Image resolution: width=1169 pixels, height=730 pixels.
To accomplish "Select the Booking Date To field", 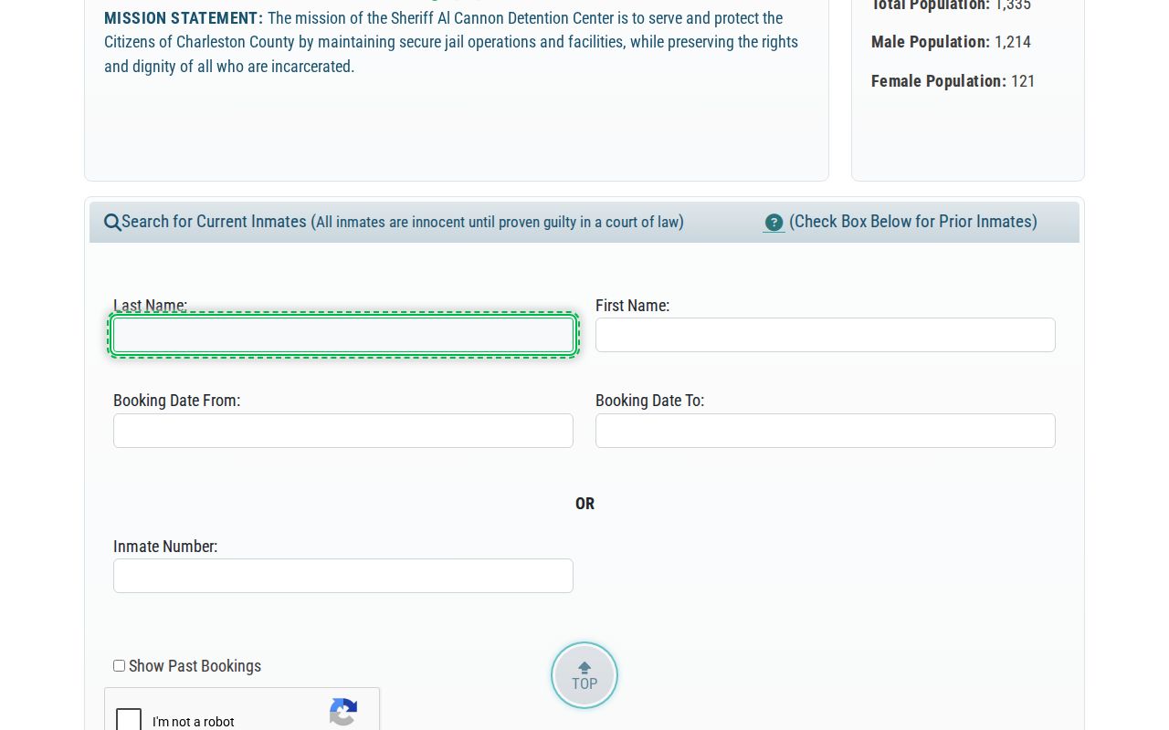I will (826, 431).
